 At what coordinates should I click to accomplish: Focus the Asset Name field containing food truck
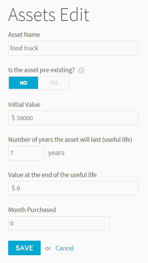point(73,48)
